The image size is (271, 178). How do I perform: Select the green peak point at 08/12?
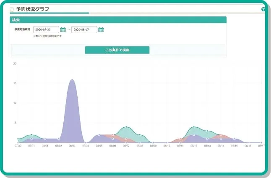click(194, 127)
